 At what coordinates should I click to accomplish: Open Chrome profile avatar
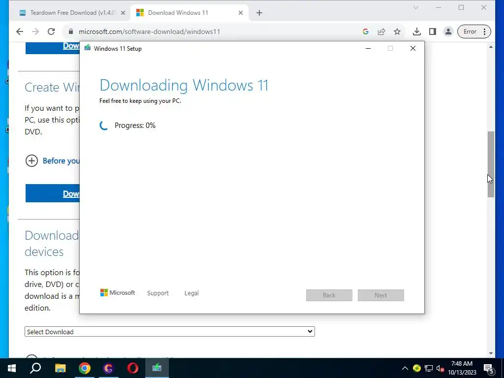click(x=448, y=31)
